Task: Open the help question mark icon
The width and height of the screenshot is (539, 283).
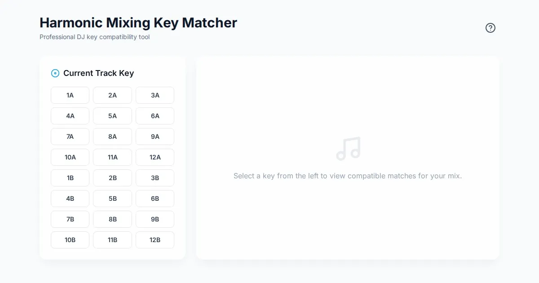Action: point(490,28)
